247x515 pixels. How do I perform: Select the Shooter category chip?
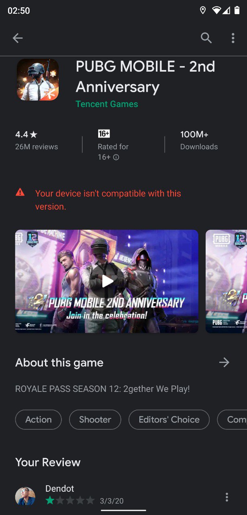95,420
